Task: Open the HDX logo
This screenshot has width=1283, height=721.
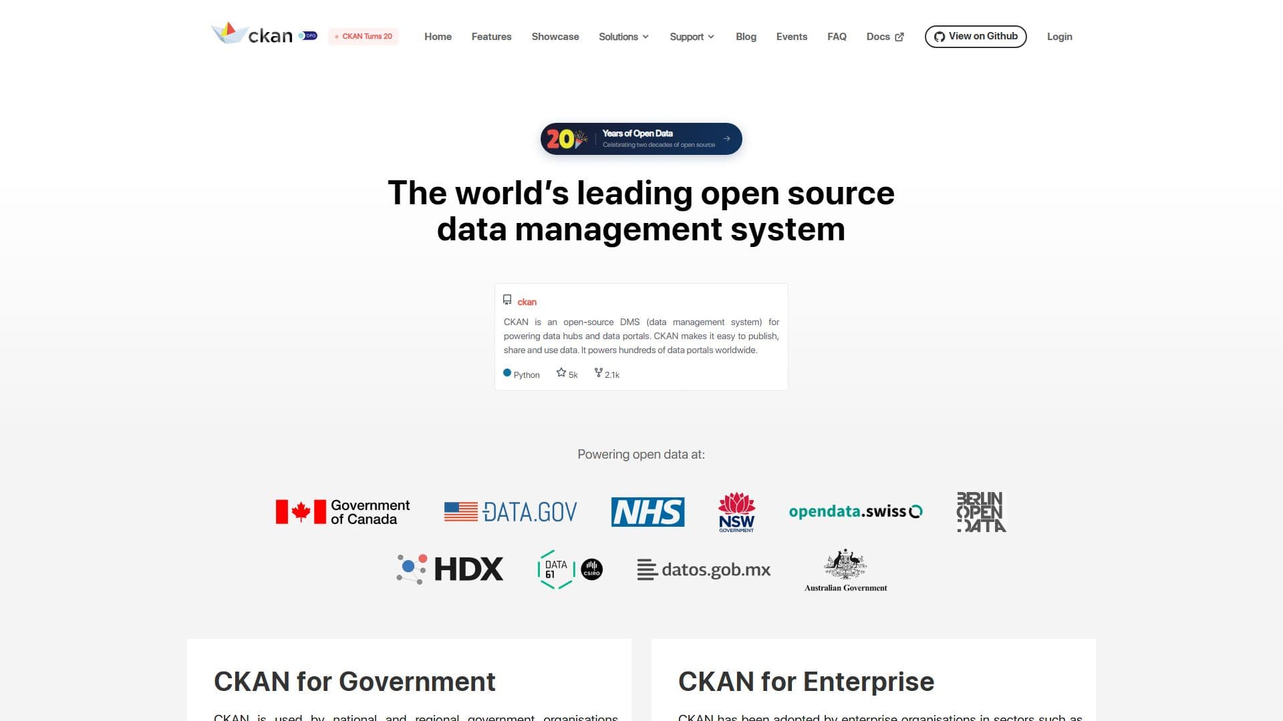Action: point(450,569)
